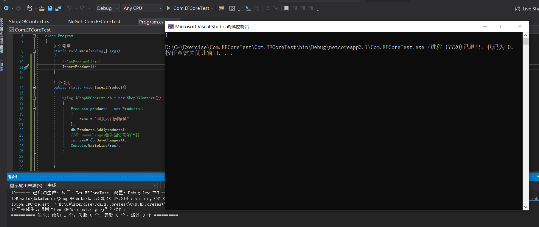This screenshot has height=227, width=539.
Task: Click the disabled step icon beside next statement
Action: (x=257, y=8)
